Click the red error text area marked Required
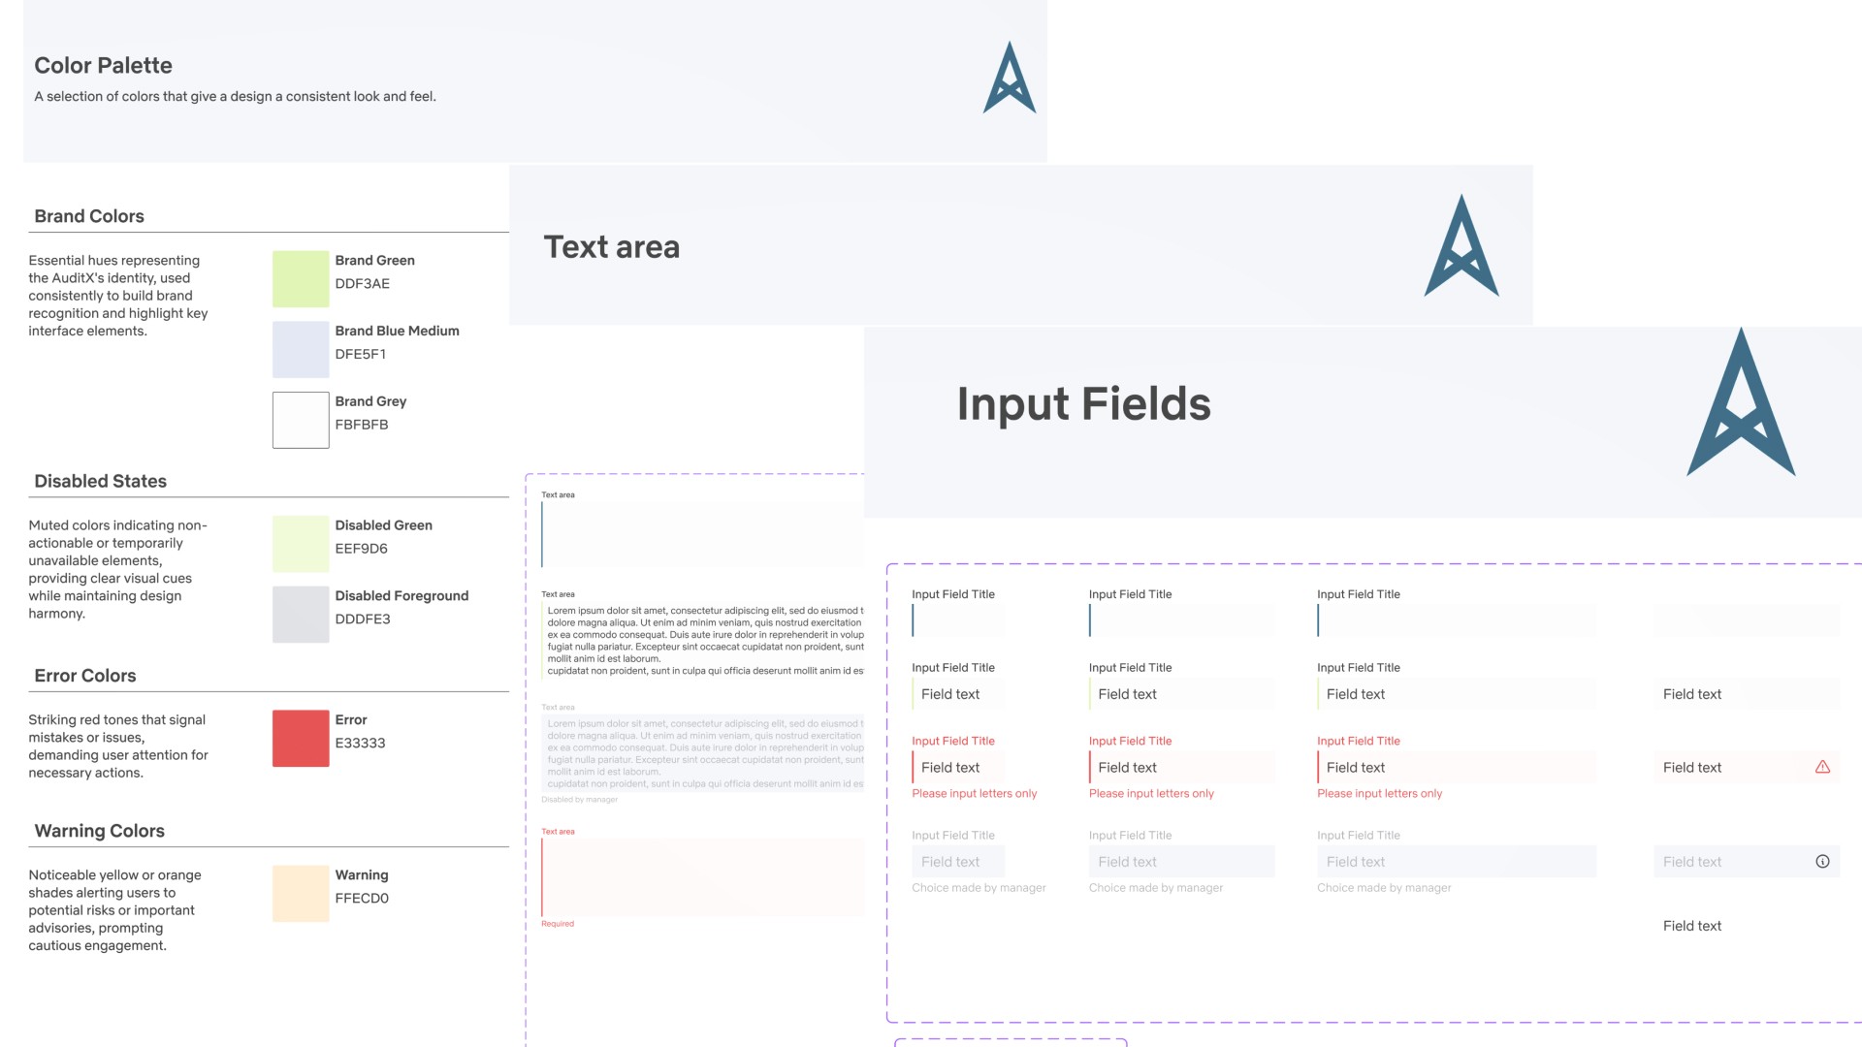This screenshot has height=1047, width=1862. point(702,877)
